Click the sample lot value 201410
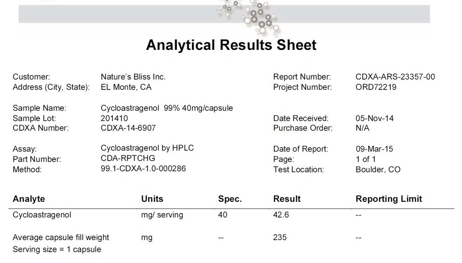 click(x=114, y=118)
